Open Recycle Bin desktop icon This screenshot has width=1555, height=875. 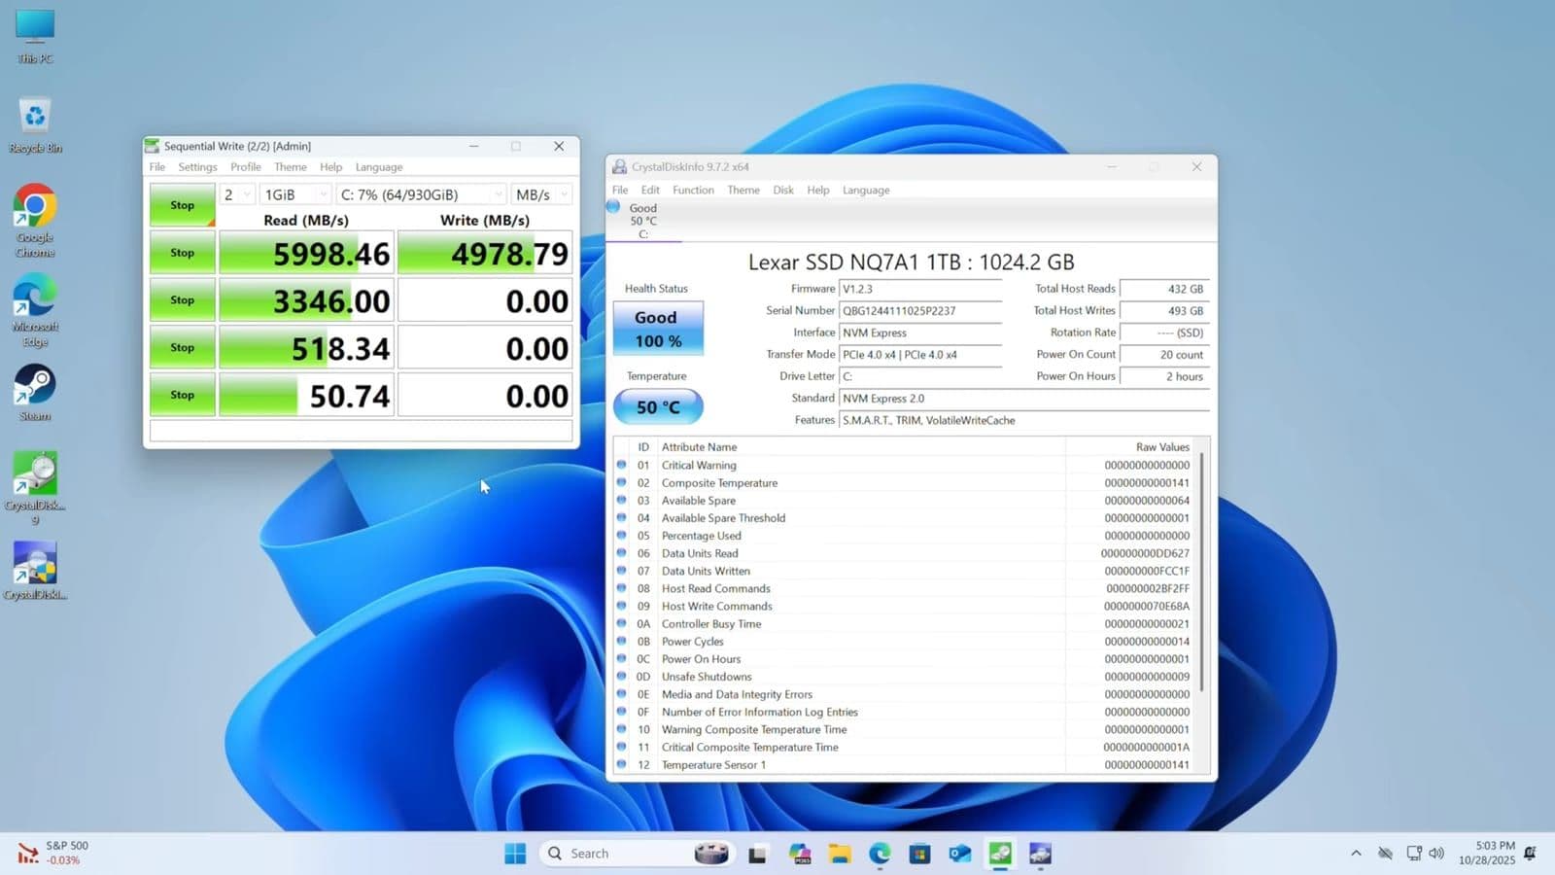click(35, 125)
